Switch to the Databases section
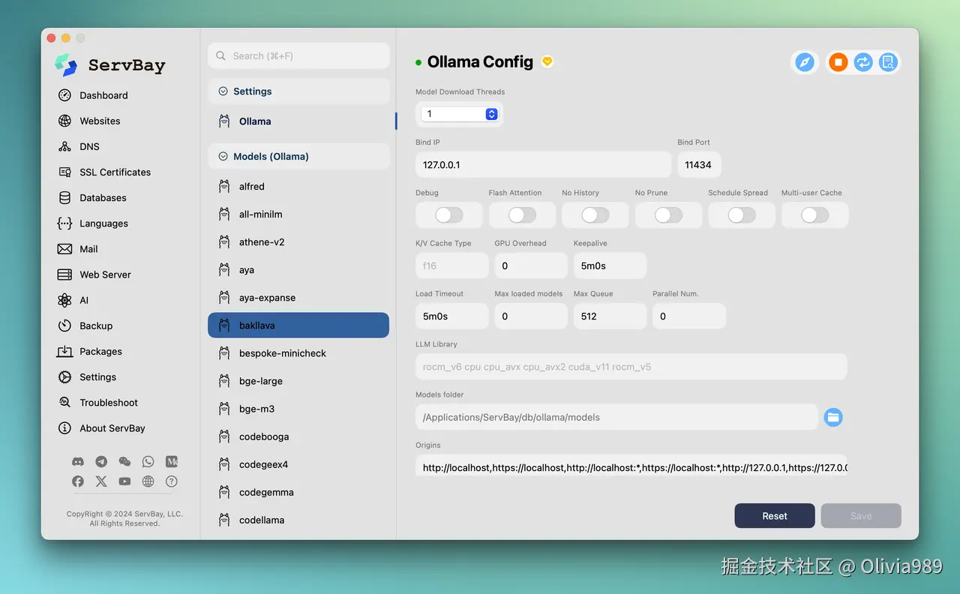Screen dimensions: 960x594 point(103,198)
